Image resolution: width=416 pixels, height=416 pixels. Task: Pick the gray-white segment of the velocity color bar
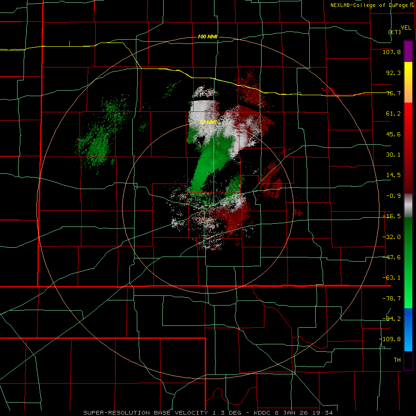tap(408, 206)
